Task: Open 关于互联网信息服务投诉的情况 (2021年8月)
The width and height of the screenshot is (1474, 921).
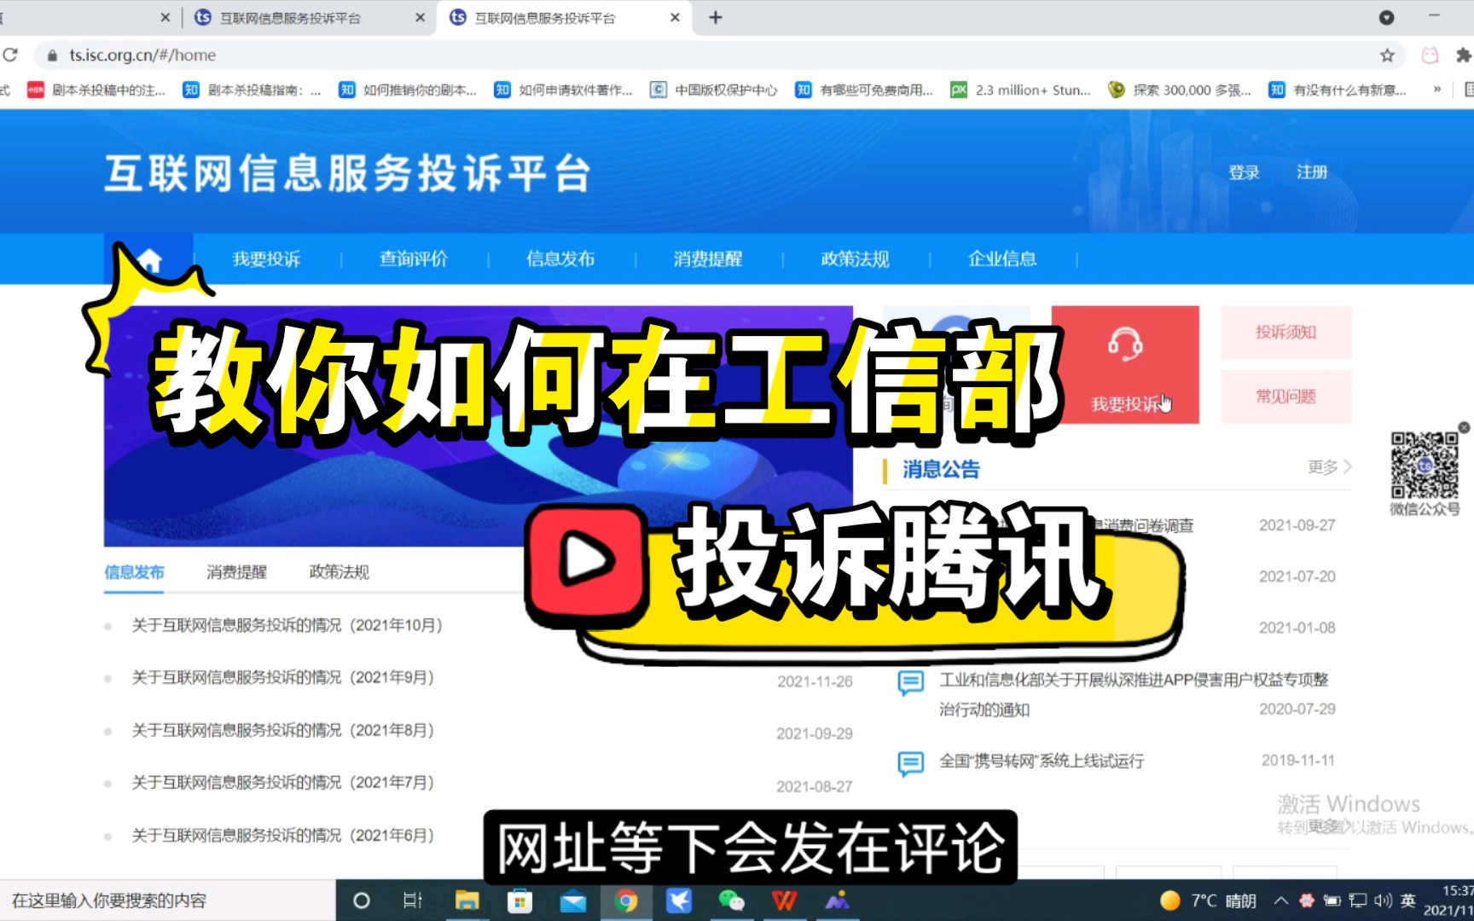Action: pyautogui.click(x=282, y=731)
